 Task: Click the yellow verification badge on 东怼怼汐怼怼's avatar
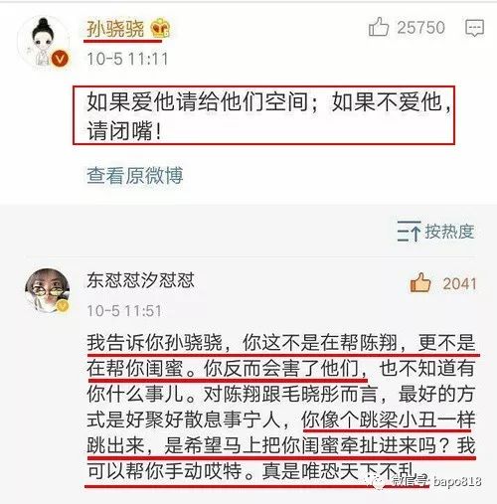coord(63,306)
